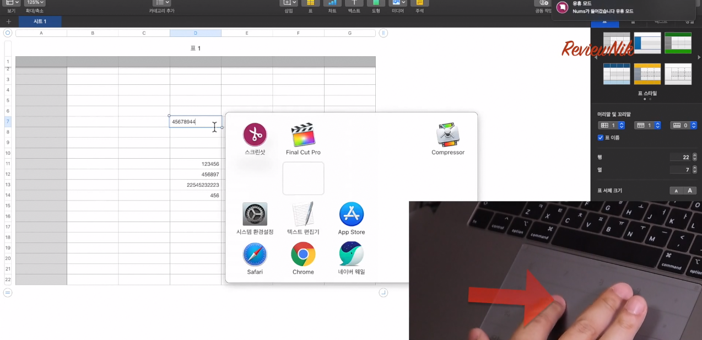
Task: Select row 13 header
Action: (x=8, y=185)
